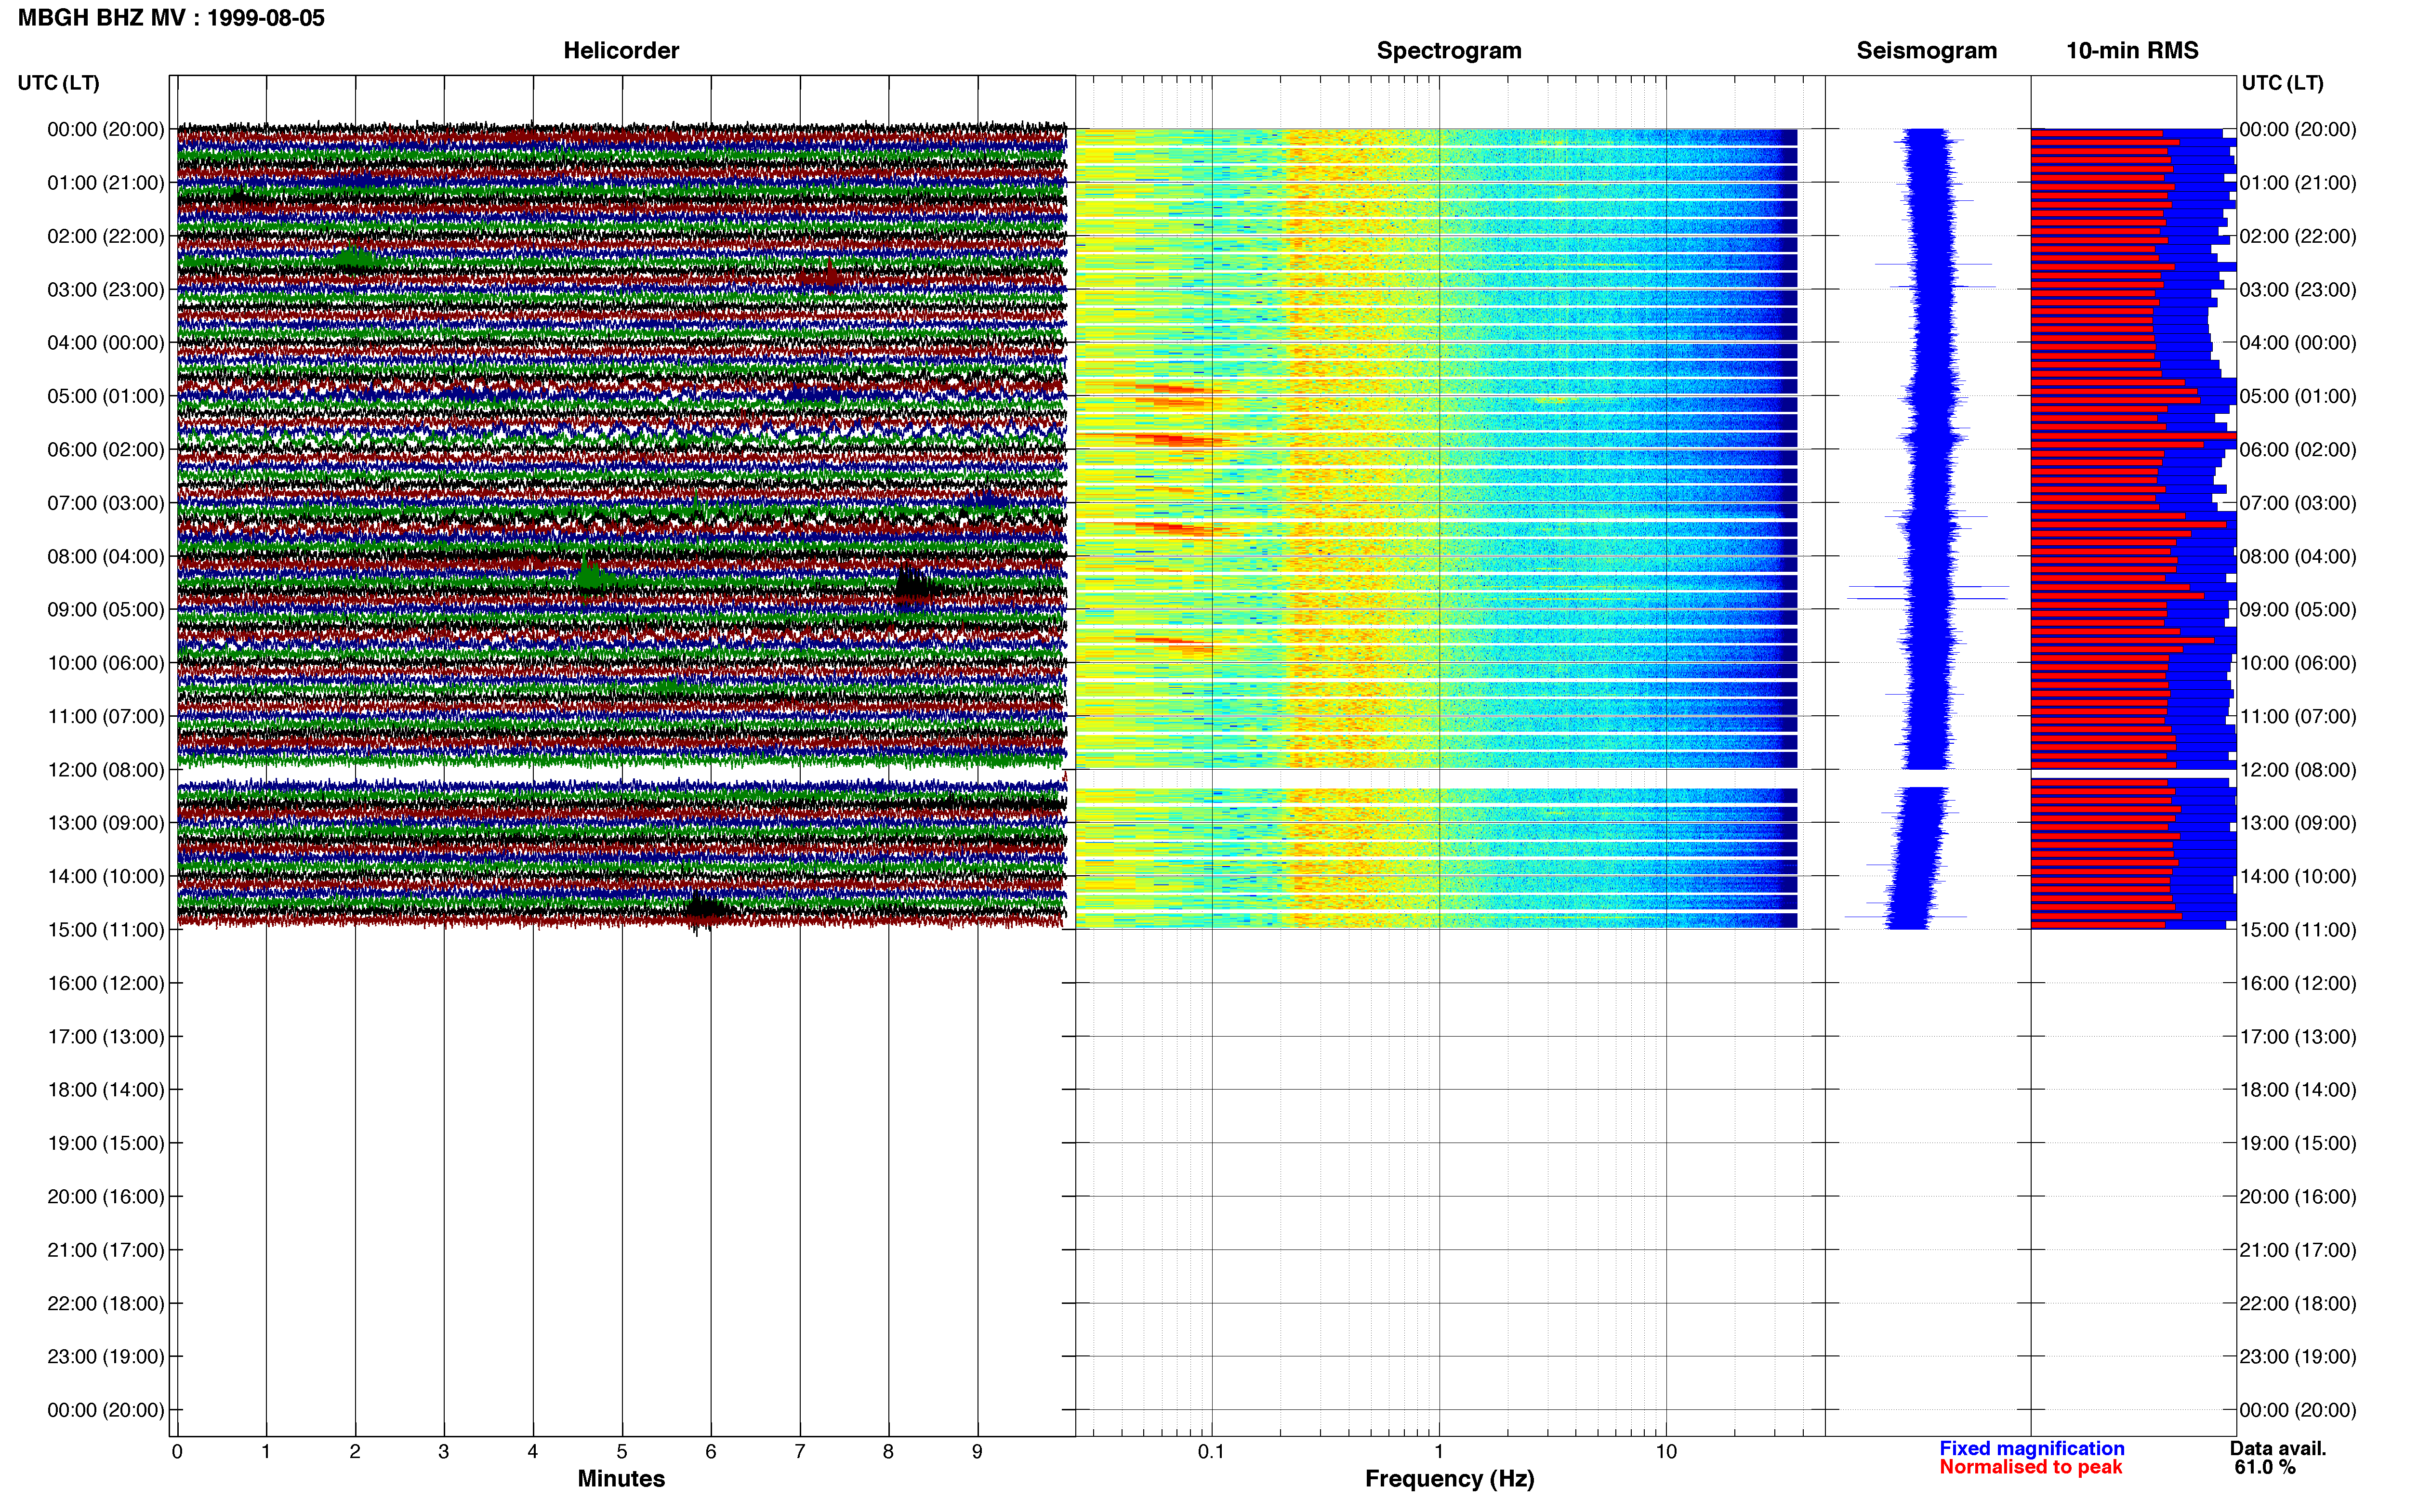Click the '61.0 %' availability value
This screenshot has width=2418, height=1512.
2265,1467
